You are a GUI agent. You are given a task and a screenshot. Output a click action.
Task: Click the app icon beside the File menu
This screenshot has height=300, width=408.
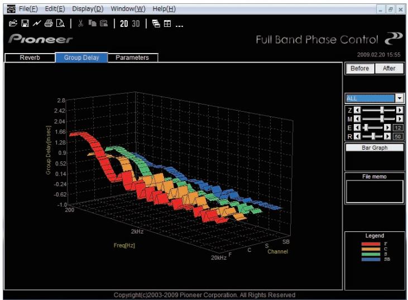point(11,9)
